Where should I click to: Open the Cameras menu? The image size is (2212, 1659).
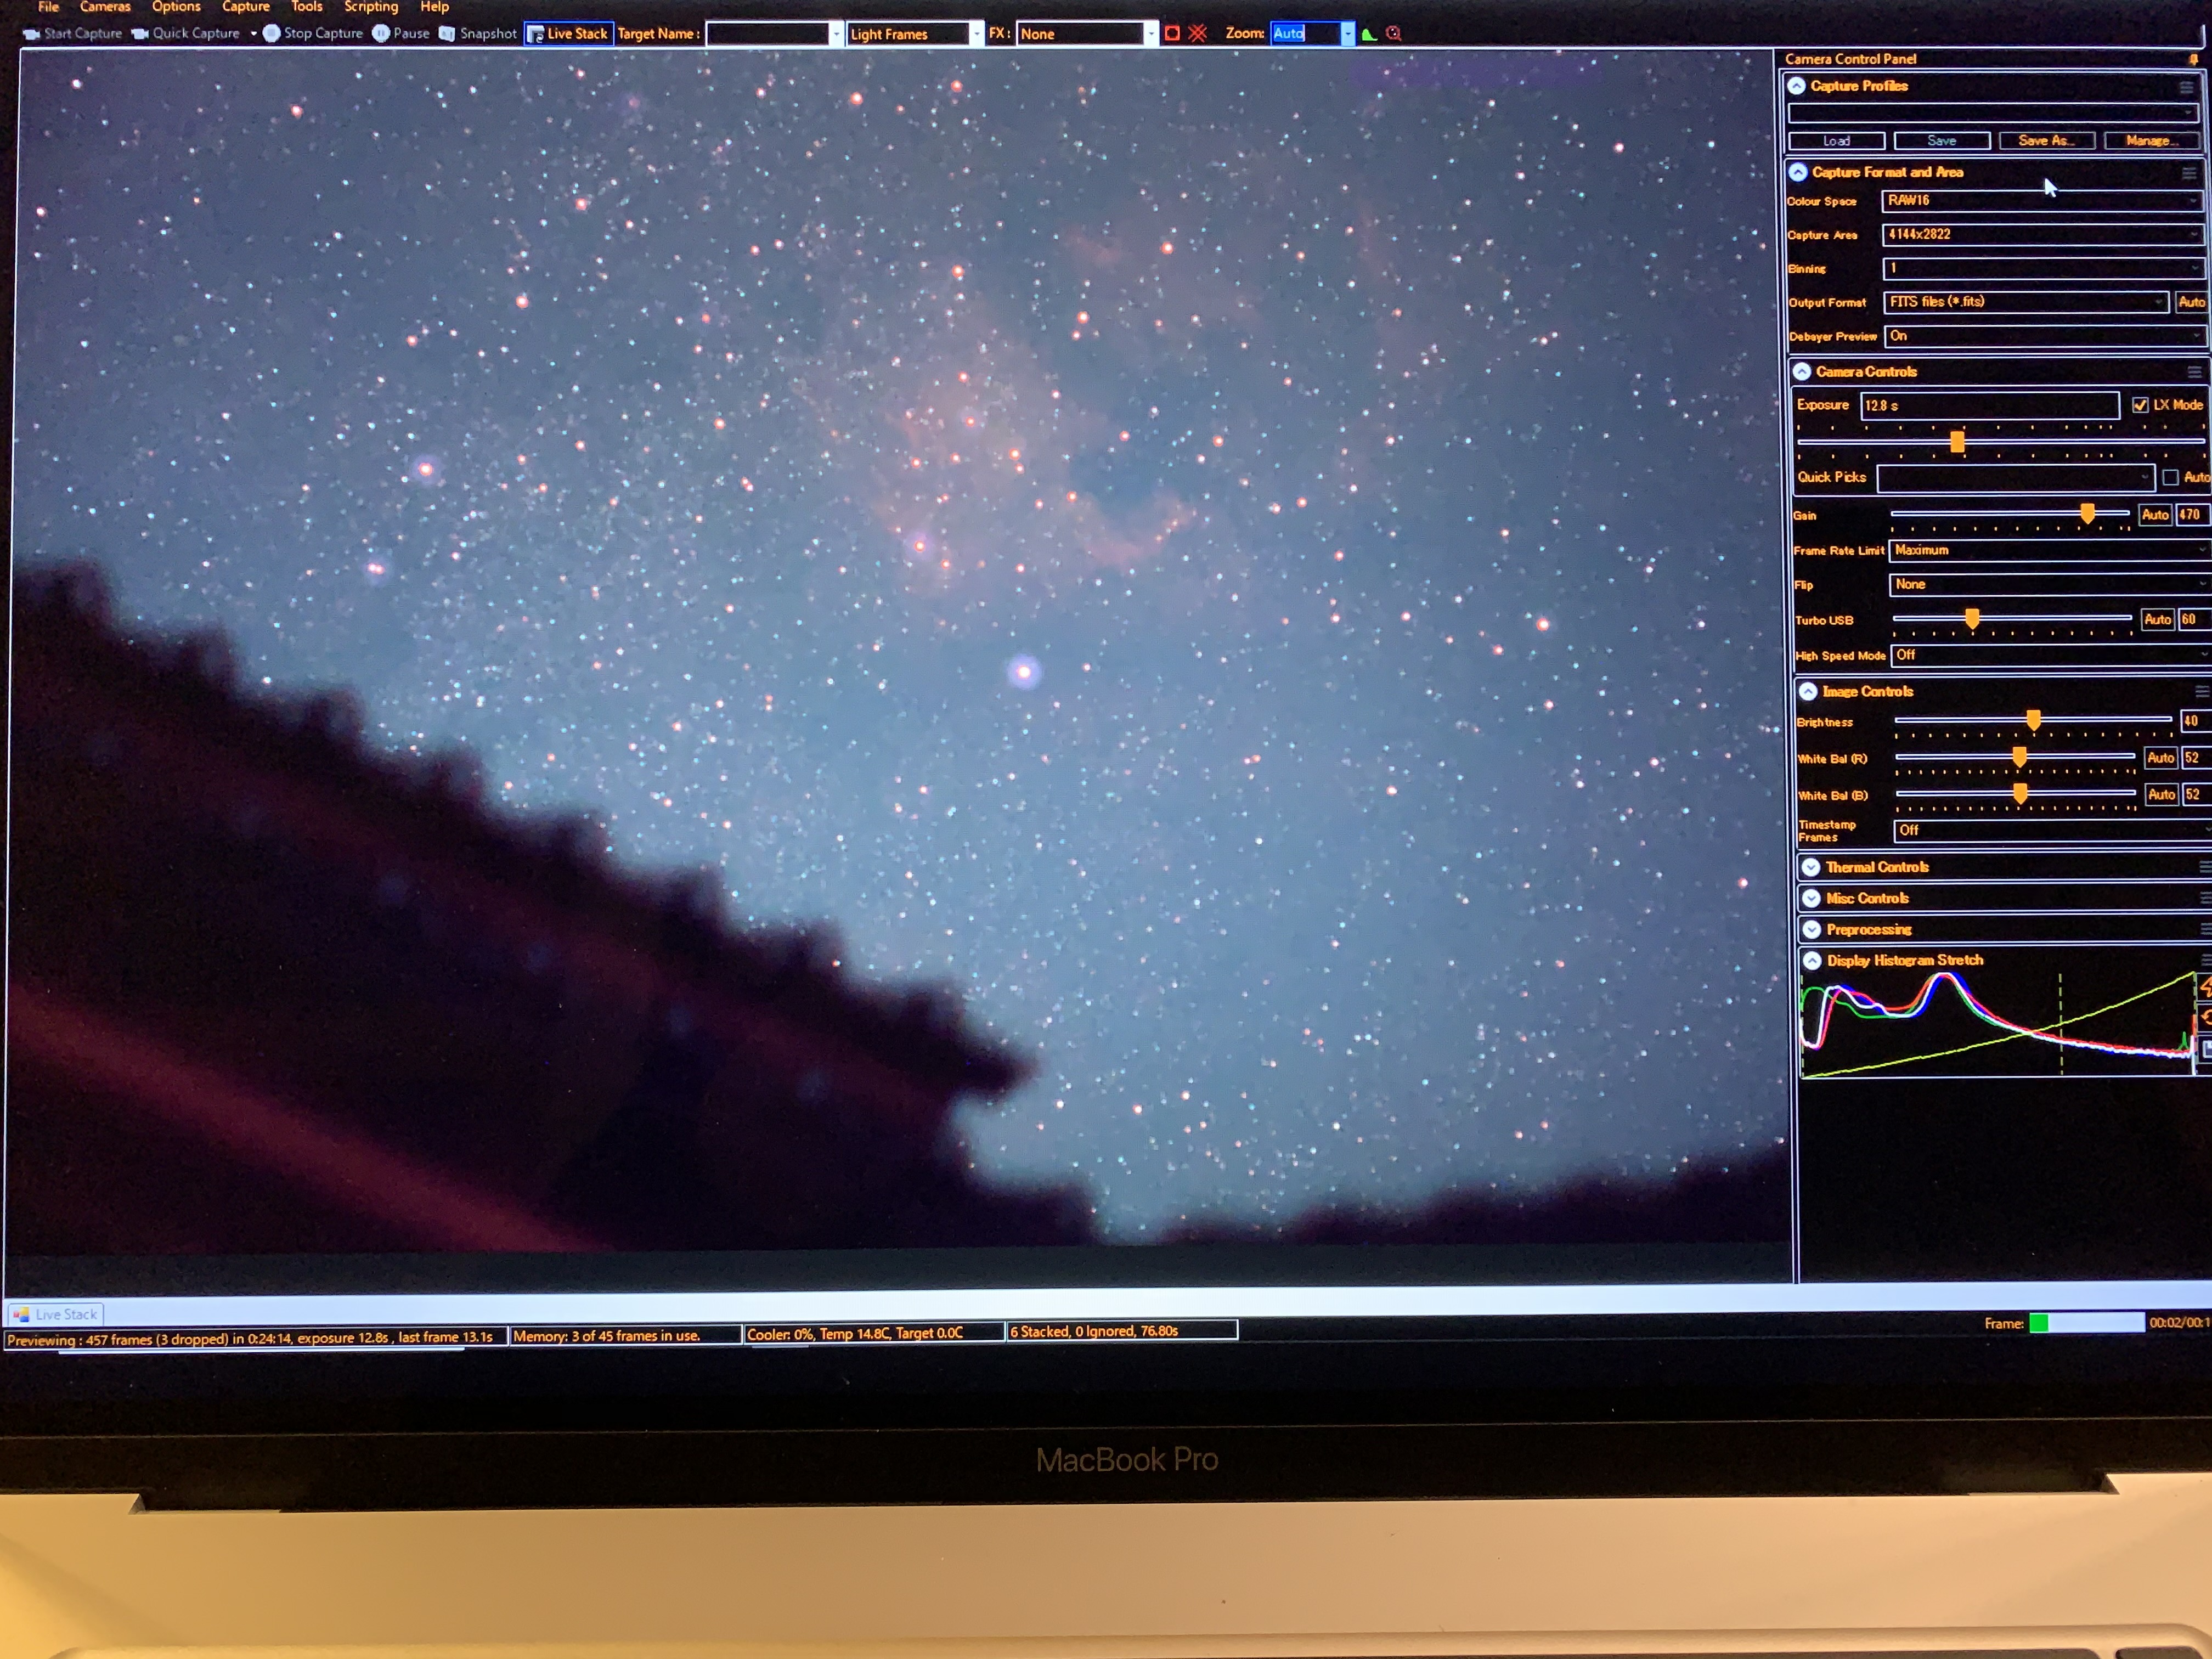pyautogui.click(x=105, y=7)
